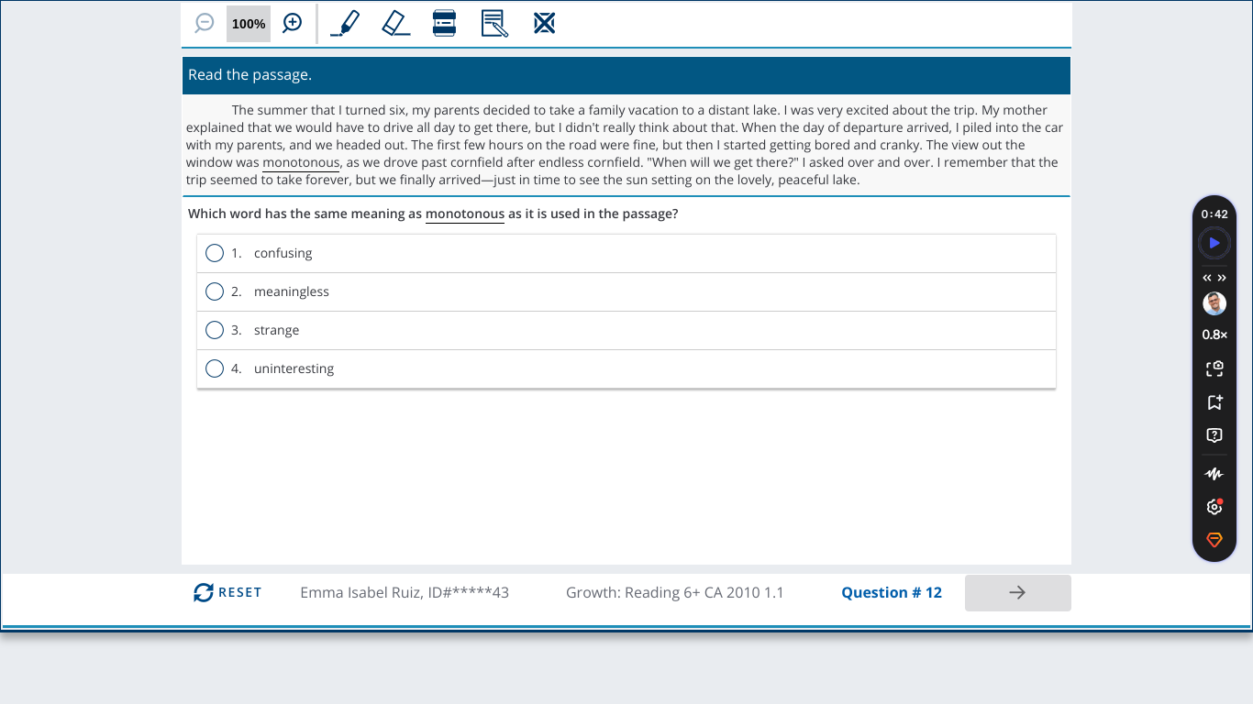Click the 0:42 timer display

coord(1214,214)
